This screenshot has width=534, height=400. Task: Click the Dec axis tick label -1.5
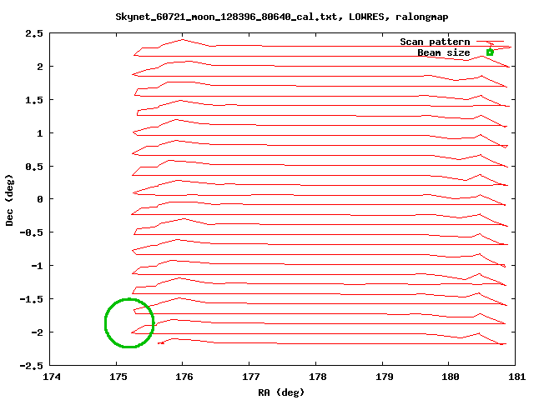32,299
